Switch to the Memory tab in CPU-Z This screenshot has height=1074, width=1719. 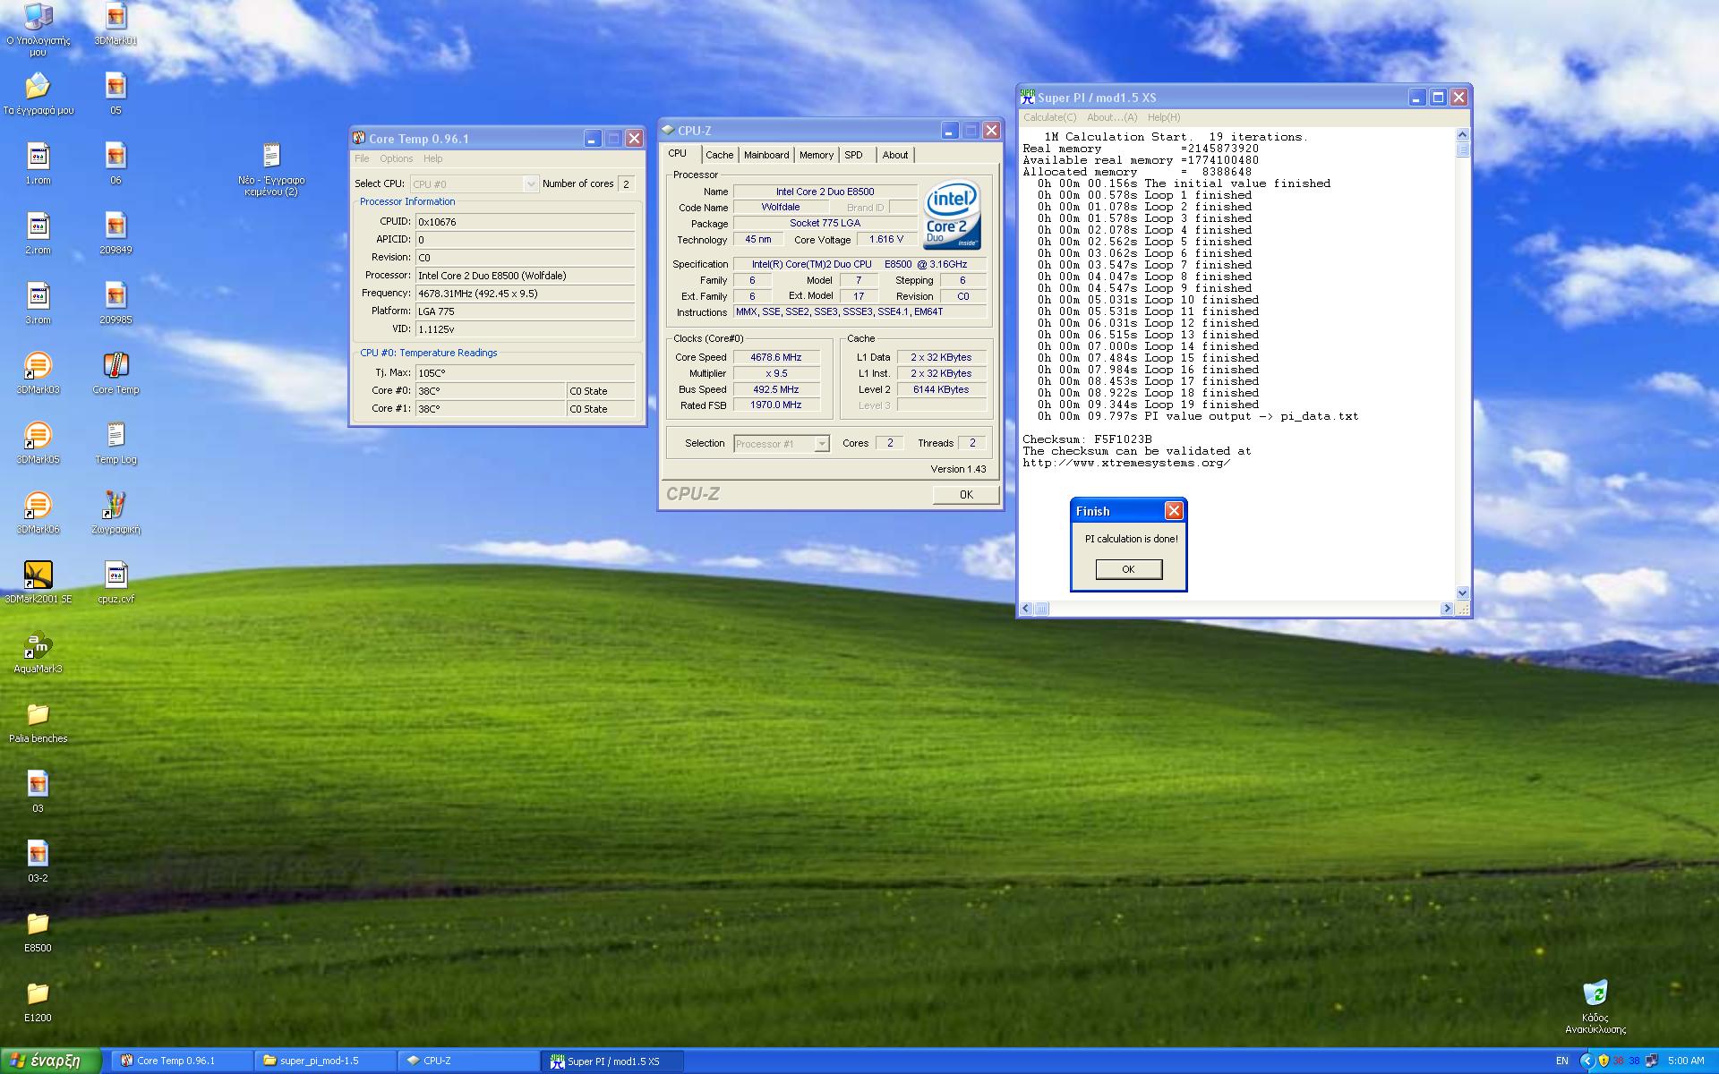coord(817,155)
